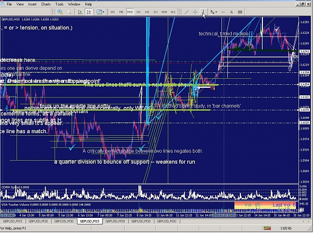
Task: Switch to M1 timeframe
Action: coord(113,12)
